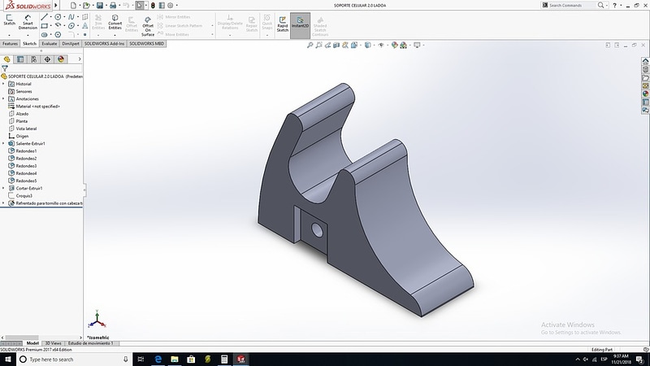Open the File Explorer task pane icon
650x366 pixels.
(x=645, y=77)
